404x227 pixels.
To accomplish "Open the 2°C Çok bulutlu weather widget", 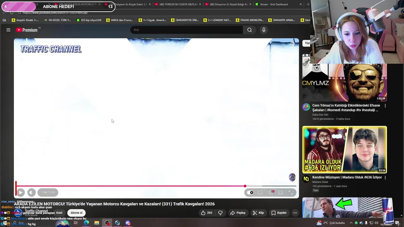I will tap(331, 223).
